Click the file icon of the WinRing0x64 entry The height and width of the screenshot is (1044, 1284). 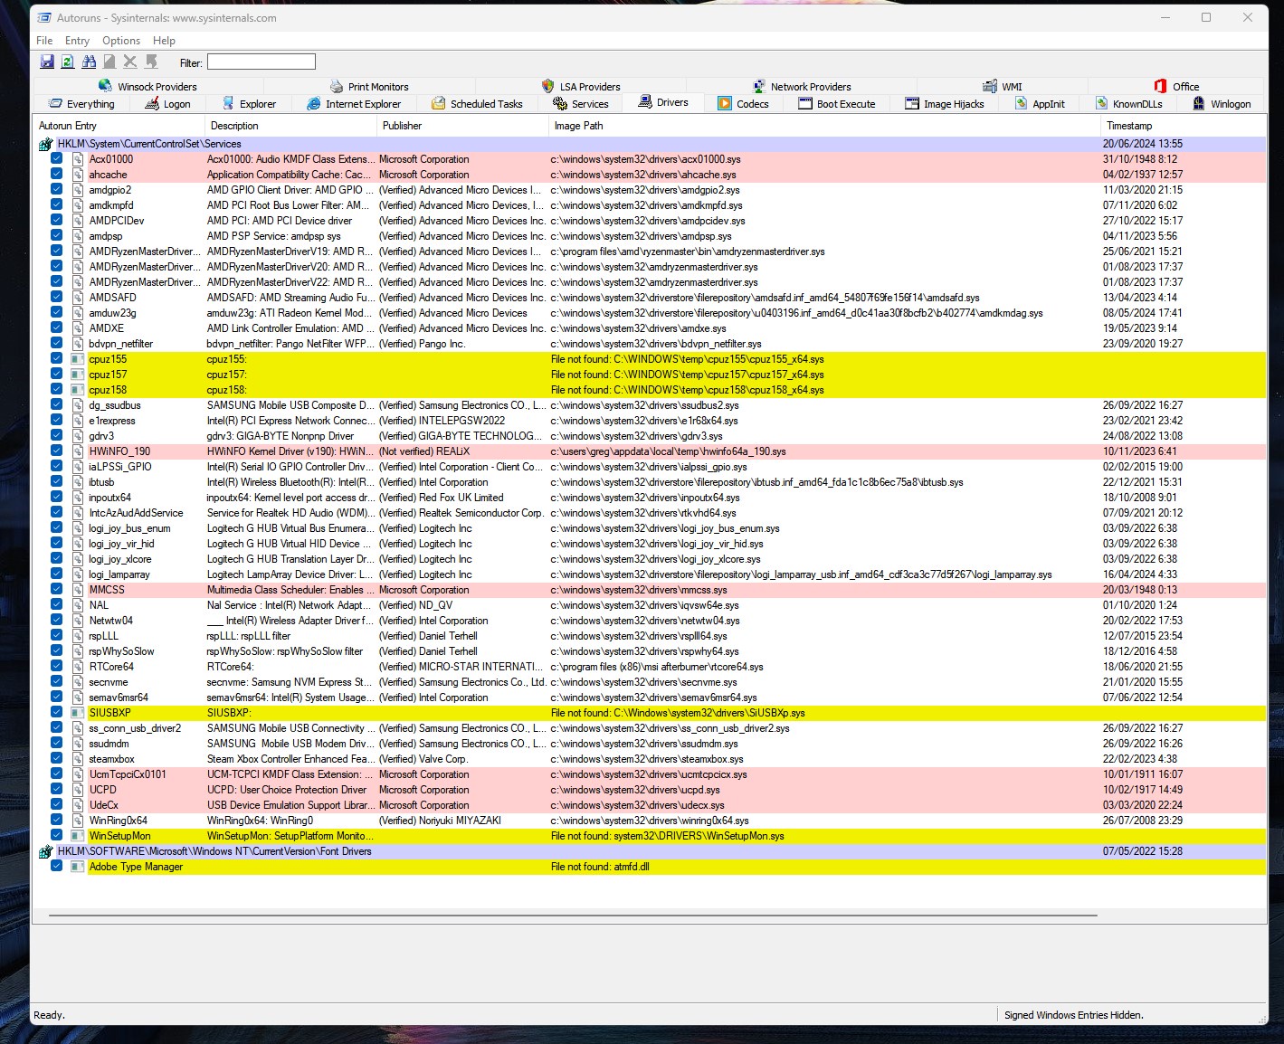[x=78, y=821]
